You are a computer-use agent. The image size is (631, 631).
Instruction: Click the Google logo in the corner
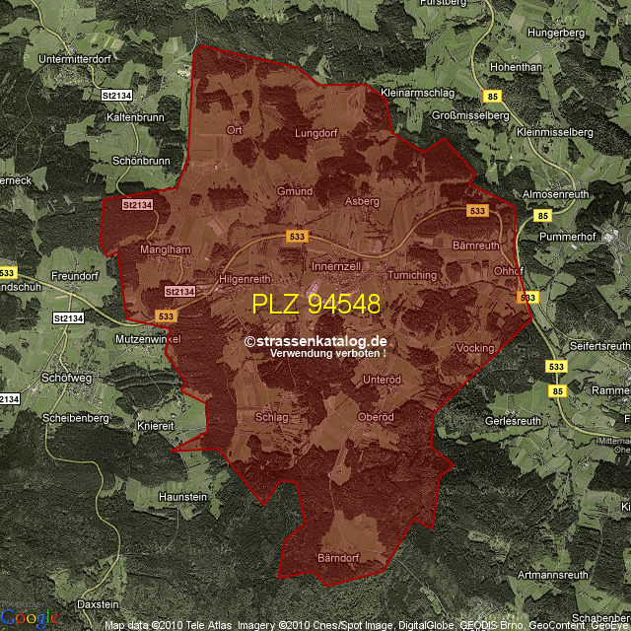(x=30, y=617)
